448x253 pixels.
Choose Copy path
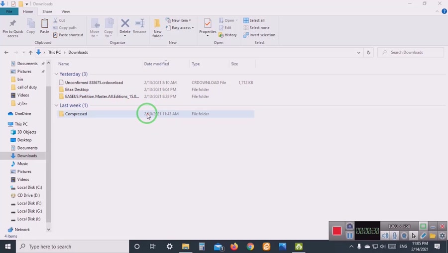(x=65, y=28)
